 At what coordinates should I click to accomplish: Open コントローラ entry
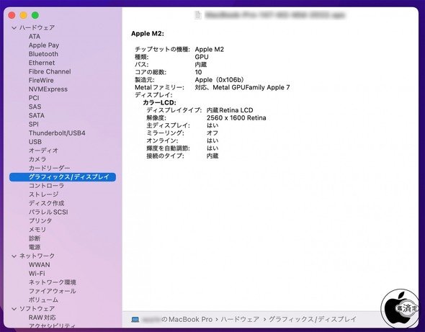point(46,186)
